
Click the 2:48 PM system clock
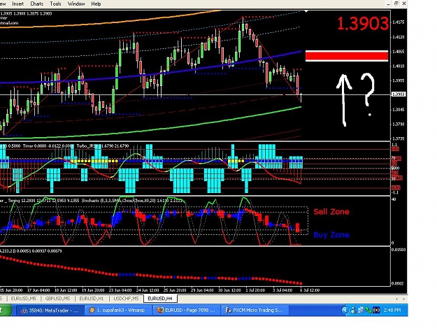pos(392,310)
